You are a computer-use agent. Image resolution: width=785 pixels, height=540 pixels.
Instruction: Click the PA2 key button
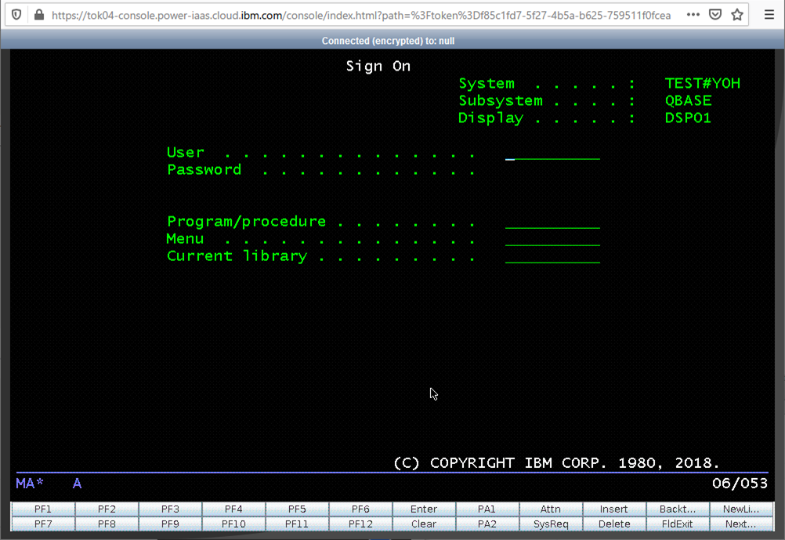487,524
